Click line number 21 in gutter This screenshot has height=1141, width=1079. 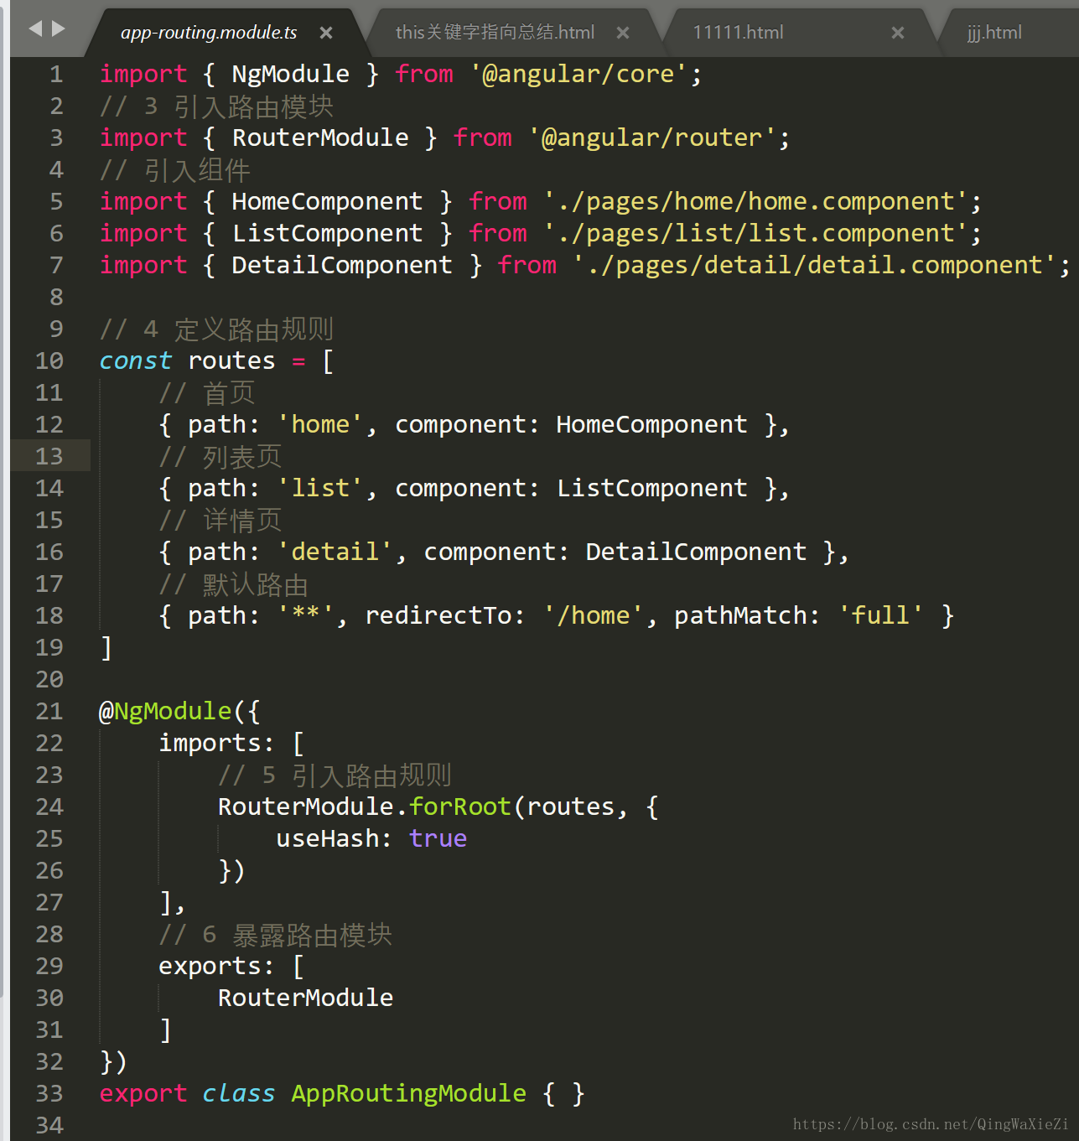click(x=49, y=711)
